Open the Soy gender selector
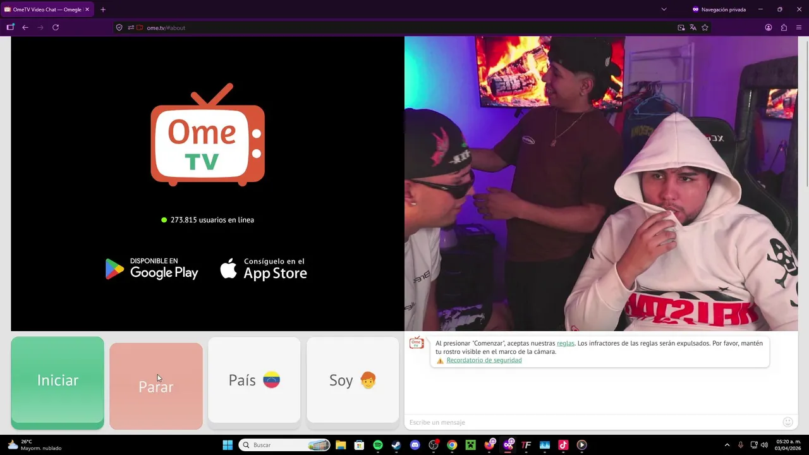This screenshot has width=809, height=455. pyautogui.click(x=353, y=380)
